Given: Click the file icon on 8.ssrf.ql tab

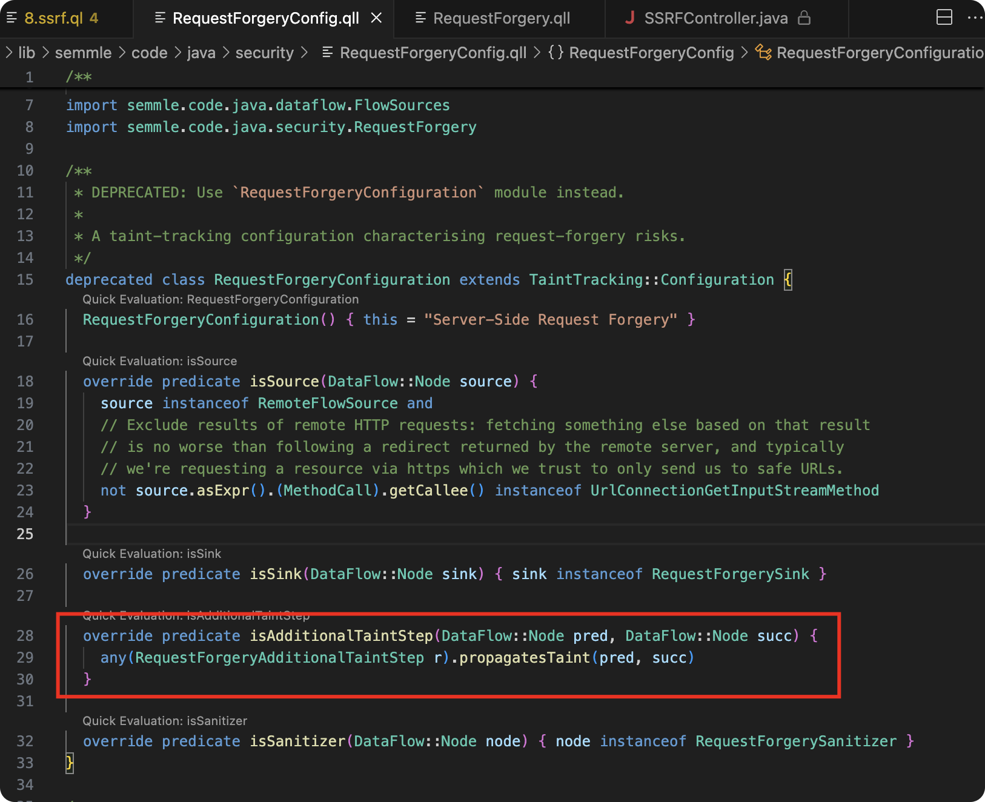Looking at the screenshot, I should pos(11,18).
